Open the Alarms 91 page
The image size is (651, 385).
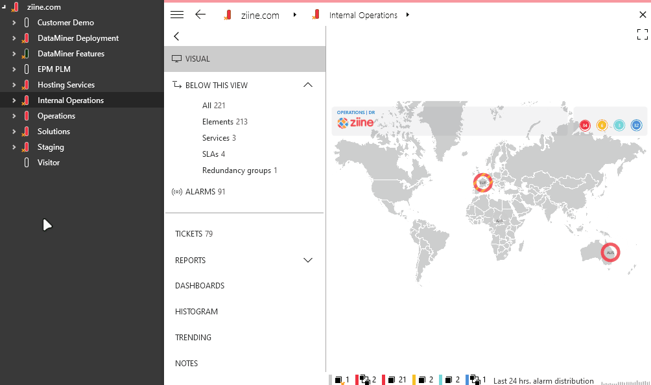tap(198, 192)
